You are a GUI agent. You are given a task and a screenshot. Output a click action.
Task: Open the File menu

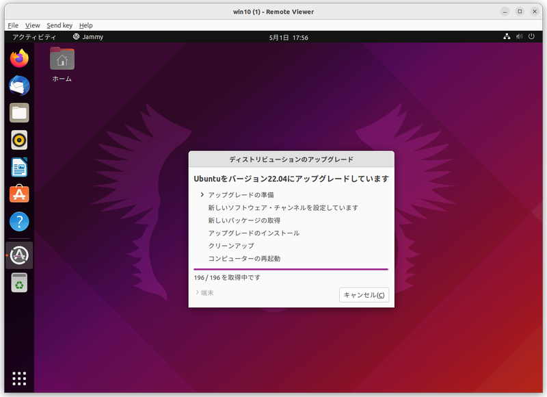point(12,25)
